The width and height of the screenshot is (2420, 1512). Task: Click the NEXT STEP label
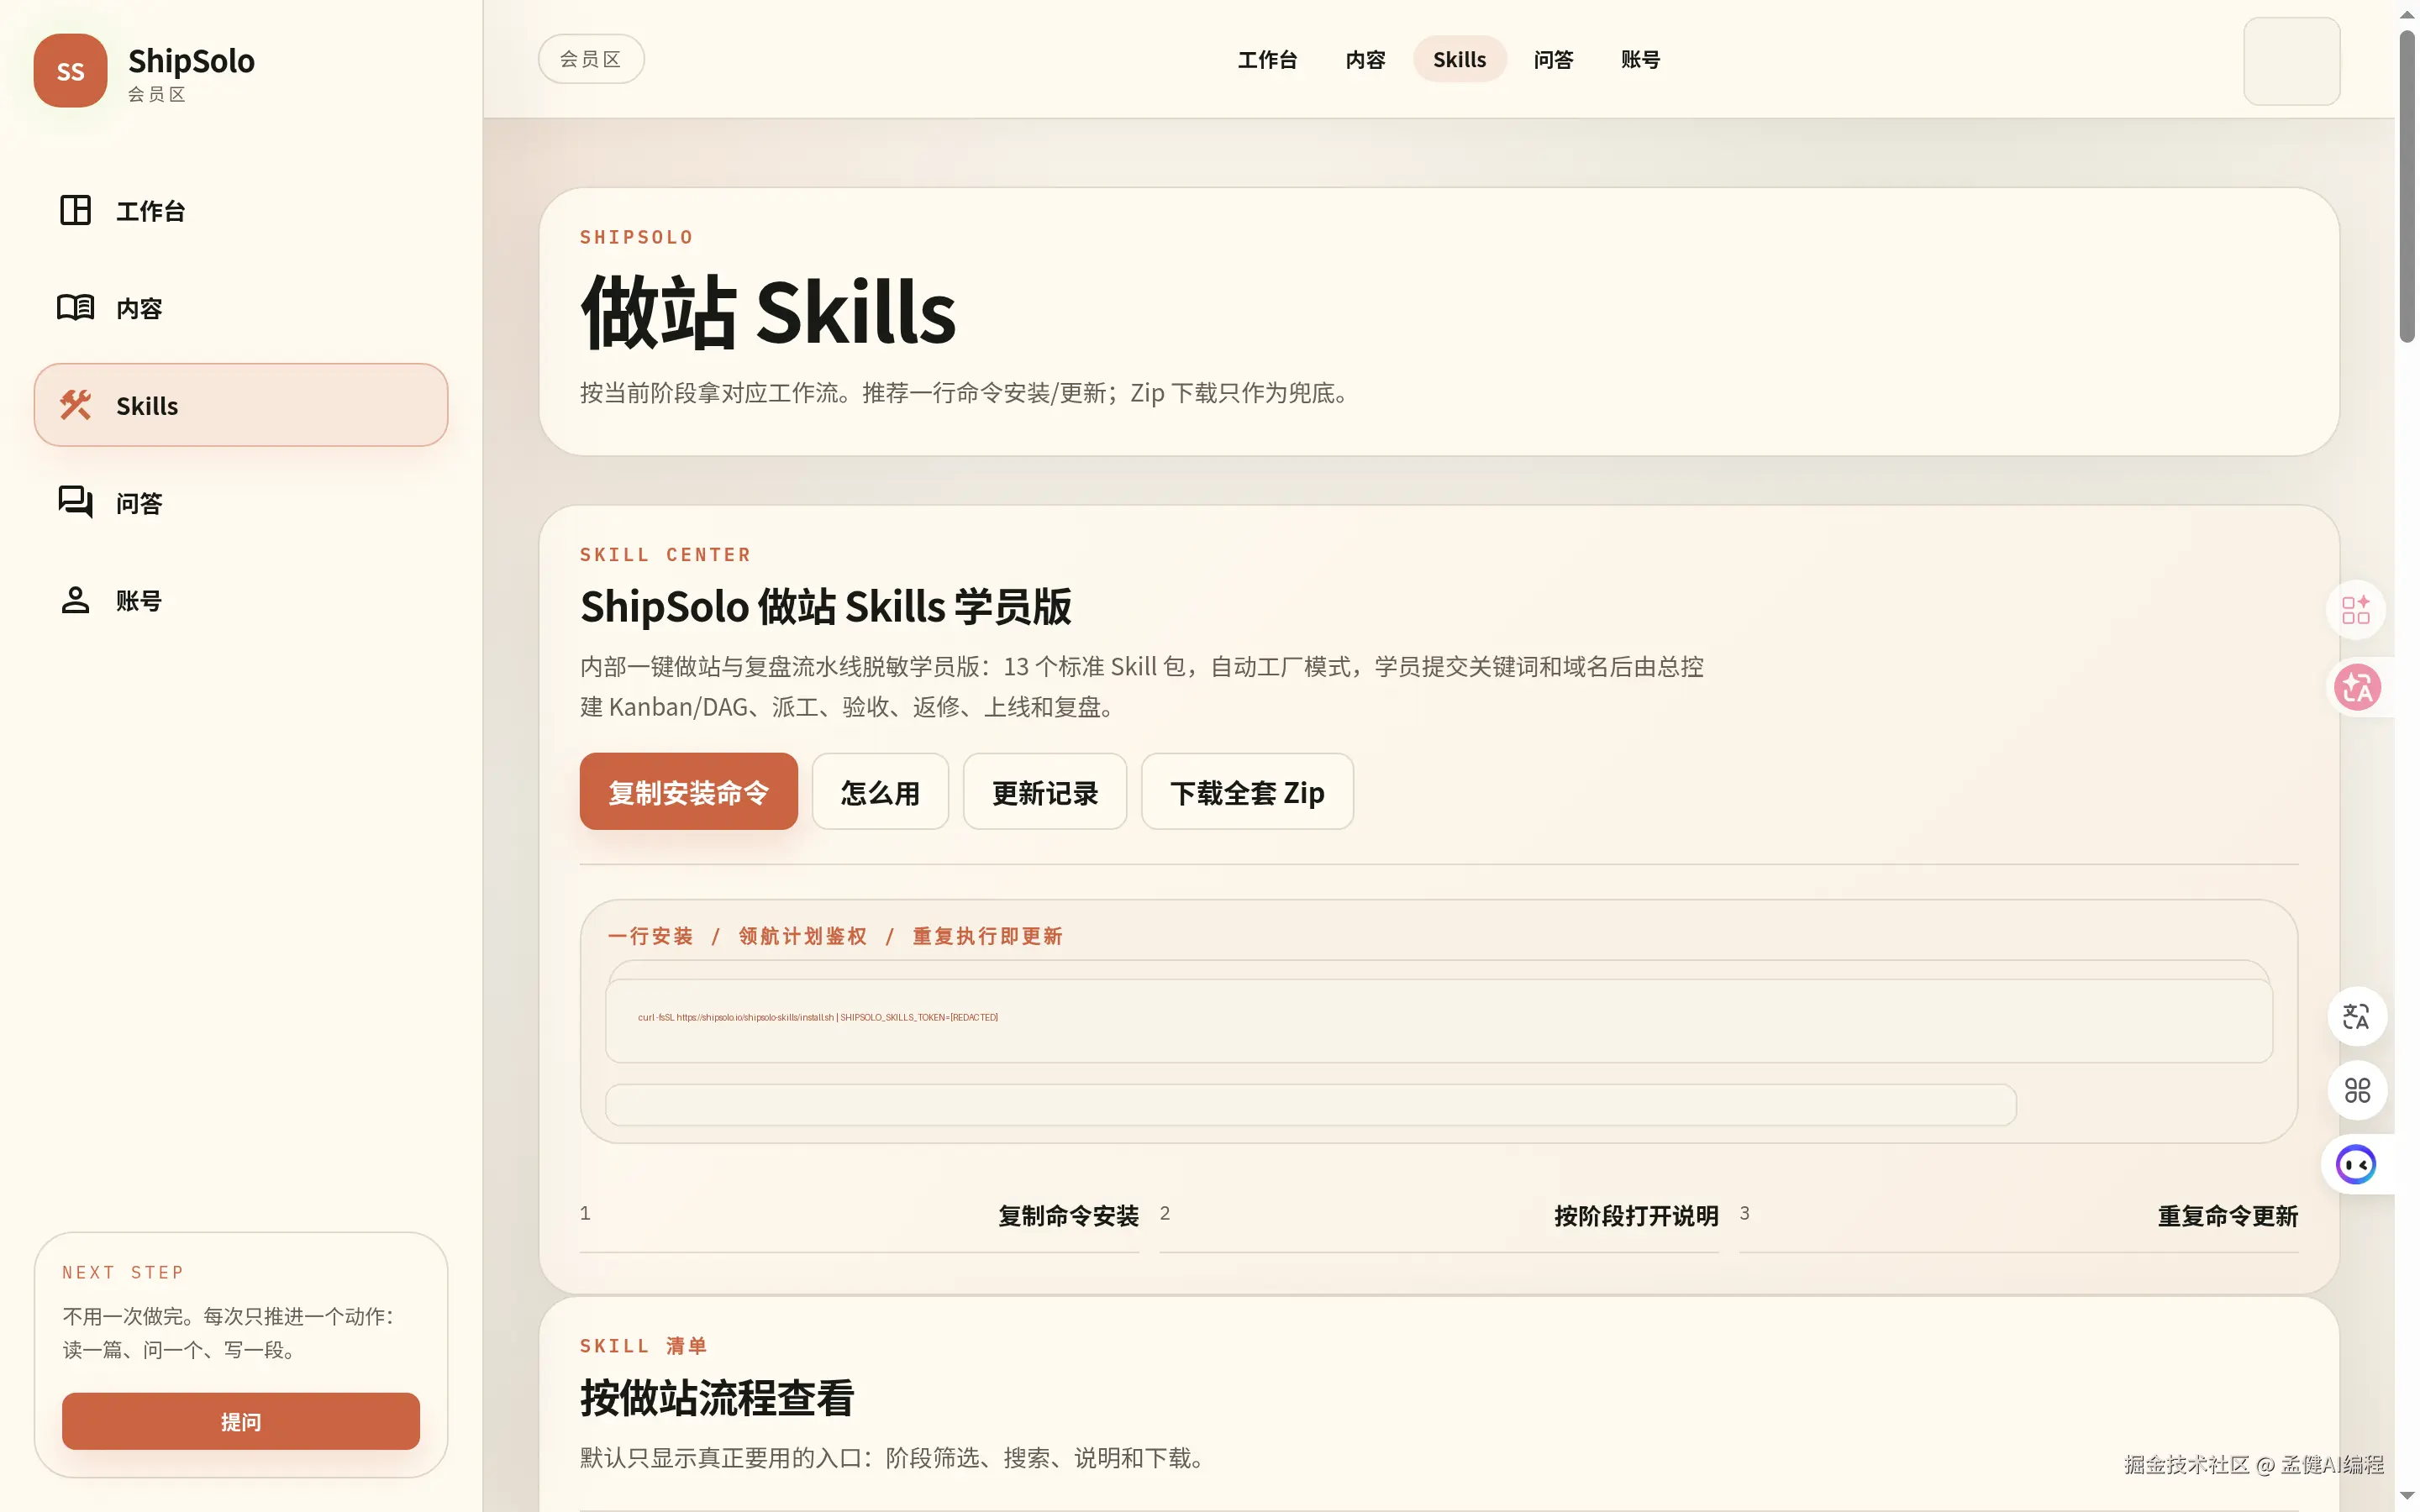click(123, 1272)
